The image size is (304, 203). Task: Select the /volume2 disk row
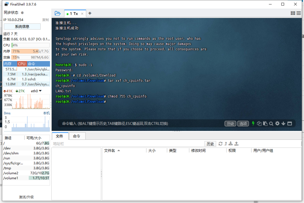pos(26,173)
